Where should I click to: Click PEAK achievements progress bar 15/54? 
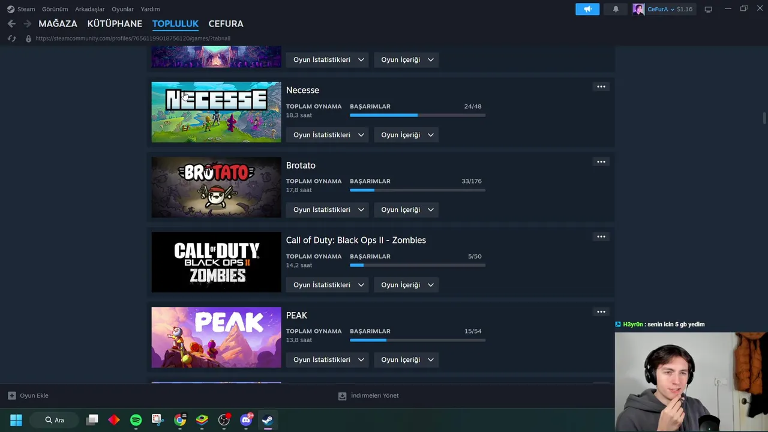click(x=418, y=340)
